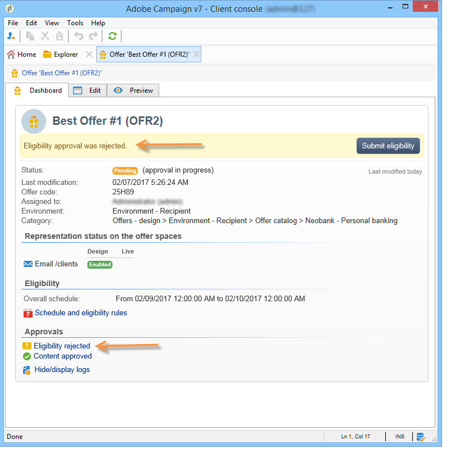Click the green checkmark icon by Content approved
The width and height of the screenshot is (460, 462).
coord(27,356)
